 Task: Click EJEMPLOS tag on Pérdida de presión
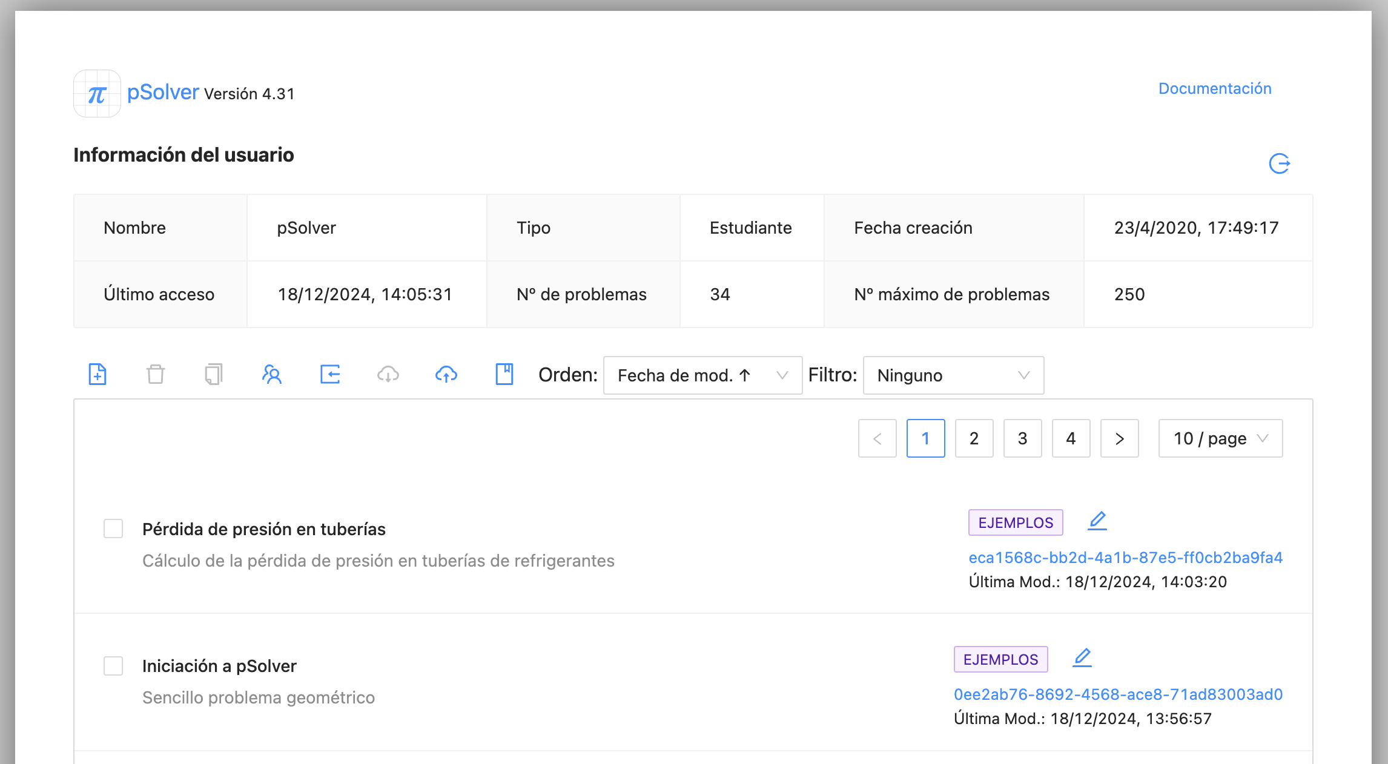[1016, 522]
